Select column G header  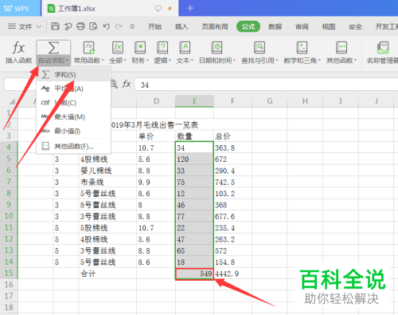270,101
